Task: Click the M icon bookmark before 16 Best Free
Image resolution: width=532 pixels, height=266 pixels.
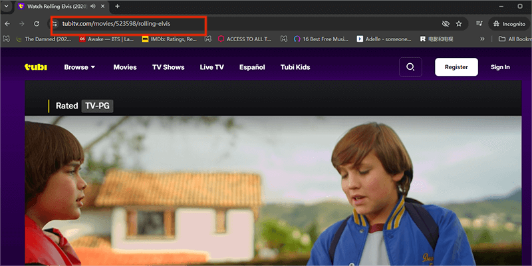Action: (x=284, y=39)
